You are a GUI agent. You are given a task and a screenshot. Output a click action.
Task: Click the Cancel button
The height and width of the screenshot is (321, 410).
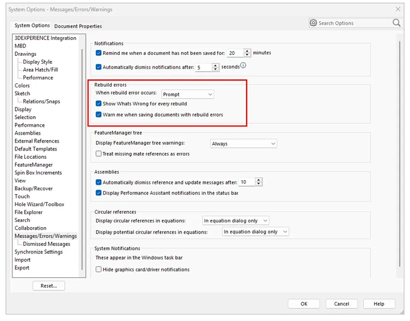click(342, 304)
